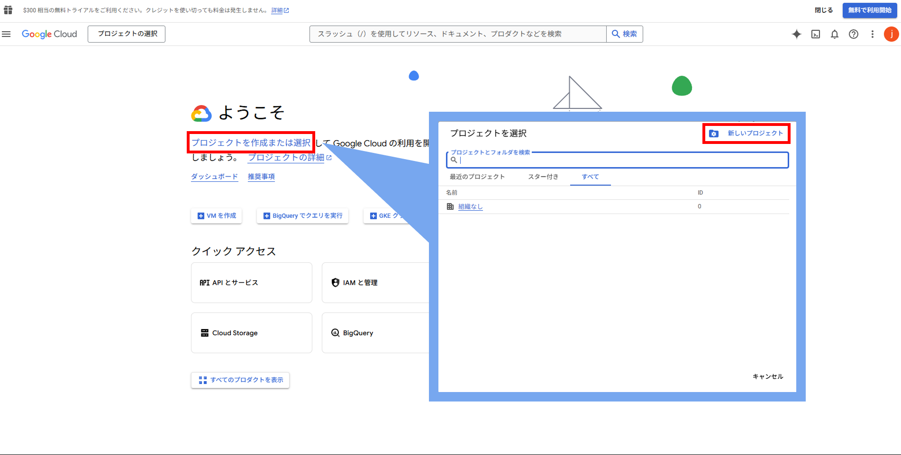Click plus icon on BigQuery でクエリを実行
Screen dimensions: 901x455
[267, 216]
